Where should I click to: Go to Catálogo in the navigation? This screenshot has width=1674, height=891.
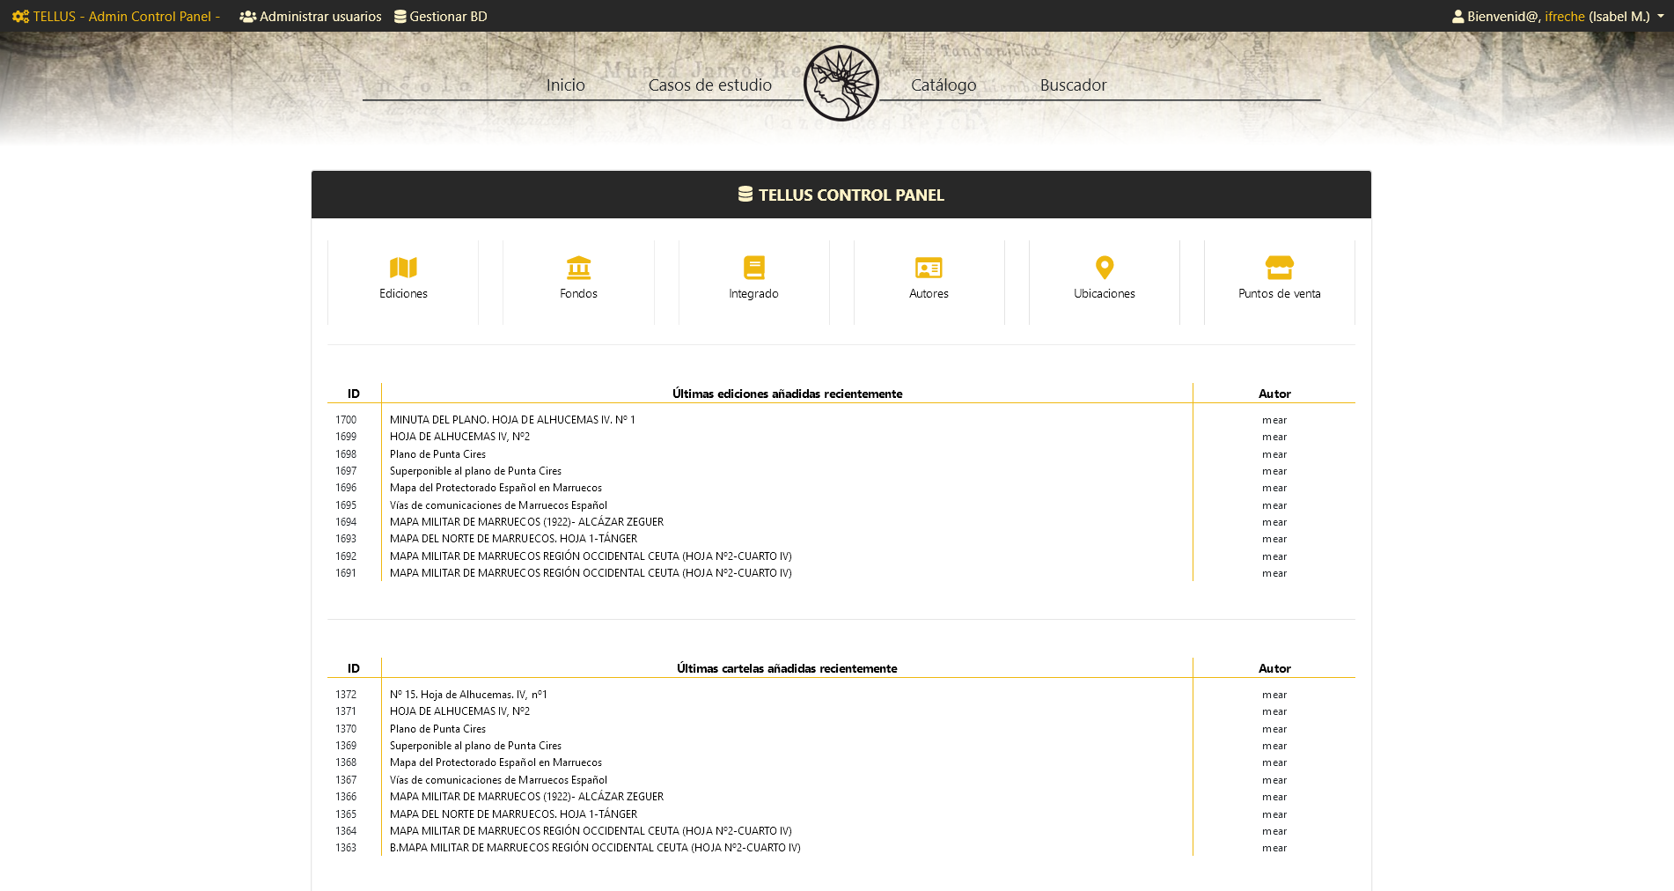943,85
